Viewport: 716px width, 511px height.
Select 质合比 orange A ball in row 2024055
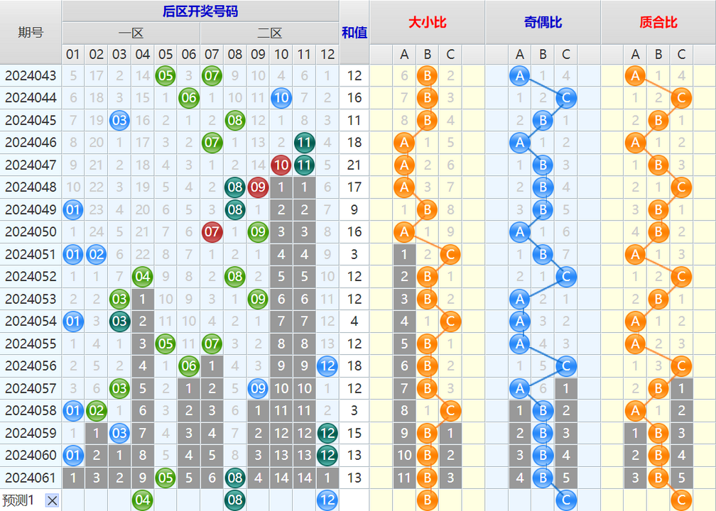(x=635, y=344)
